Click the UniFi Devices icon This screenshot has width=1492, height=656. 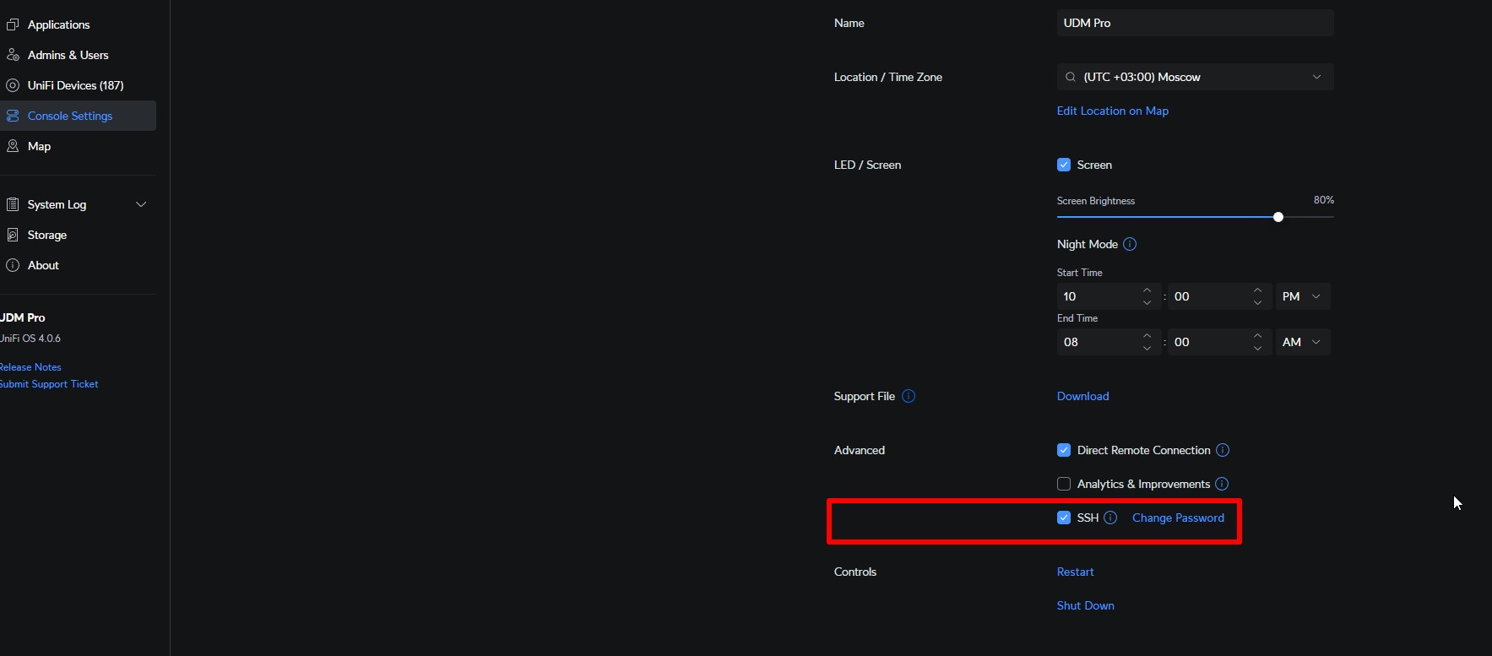click(x=13, y=85)
